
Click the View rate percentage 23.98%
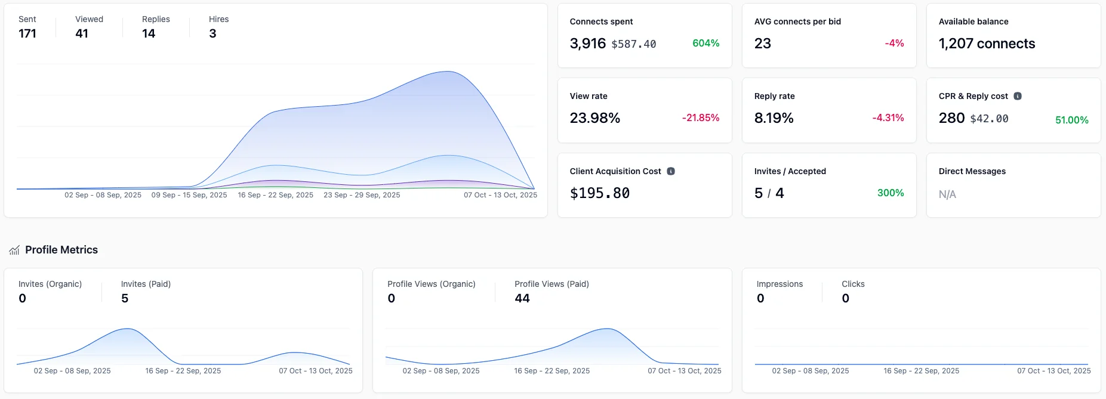click(x=594, y=118)
